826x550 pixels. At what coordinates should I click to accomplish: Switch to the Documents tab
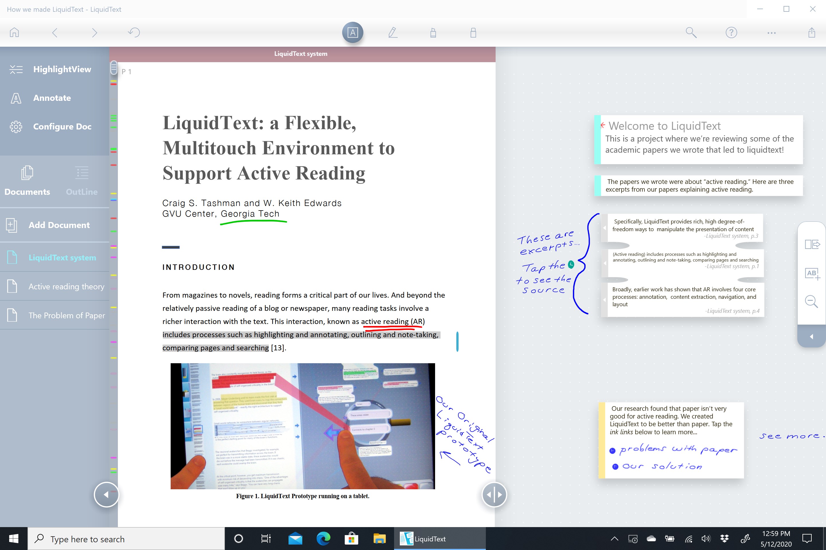pyautogui.click(x=27, y=181)
